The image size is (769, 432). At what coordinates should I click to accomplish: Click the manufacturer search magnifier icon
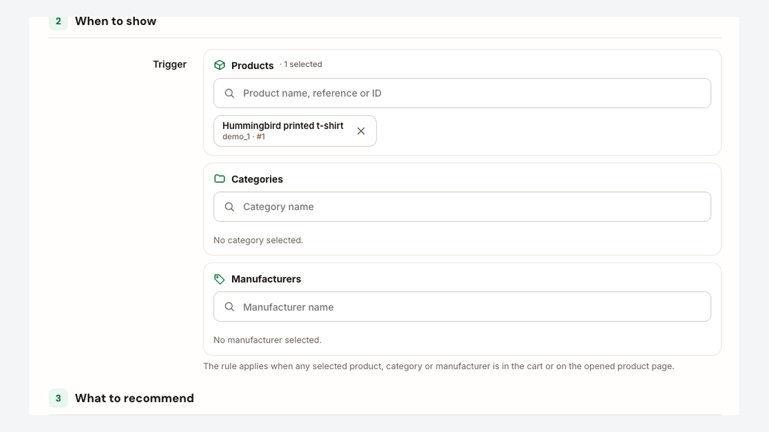coord(229,306)
